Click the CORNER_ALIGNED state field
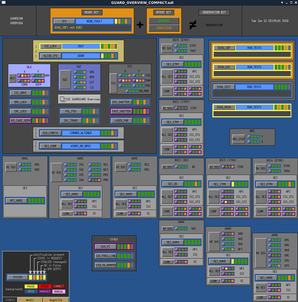Viewport: 298px width, 302px height. point(81,133)
